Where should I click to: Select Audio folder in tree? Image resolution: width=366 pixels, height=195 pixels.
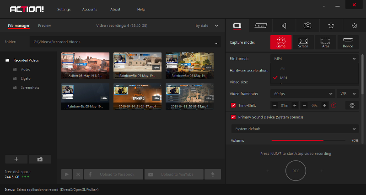(x=25, y=69)
